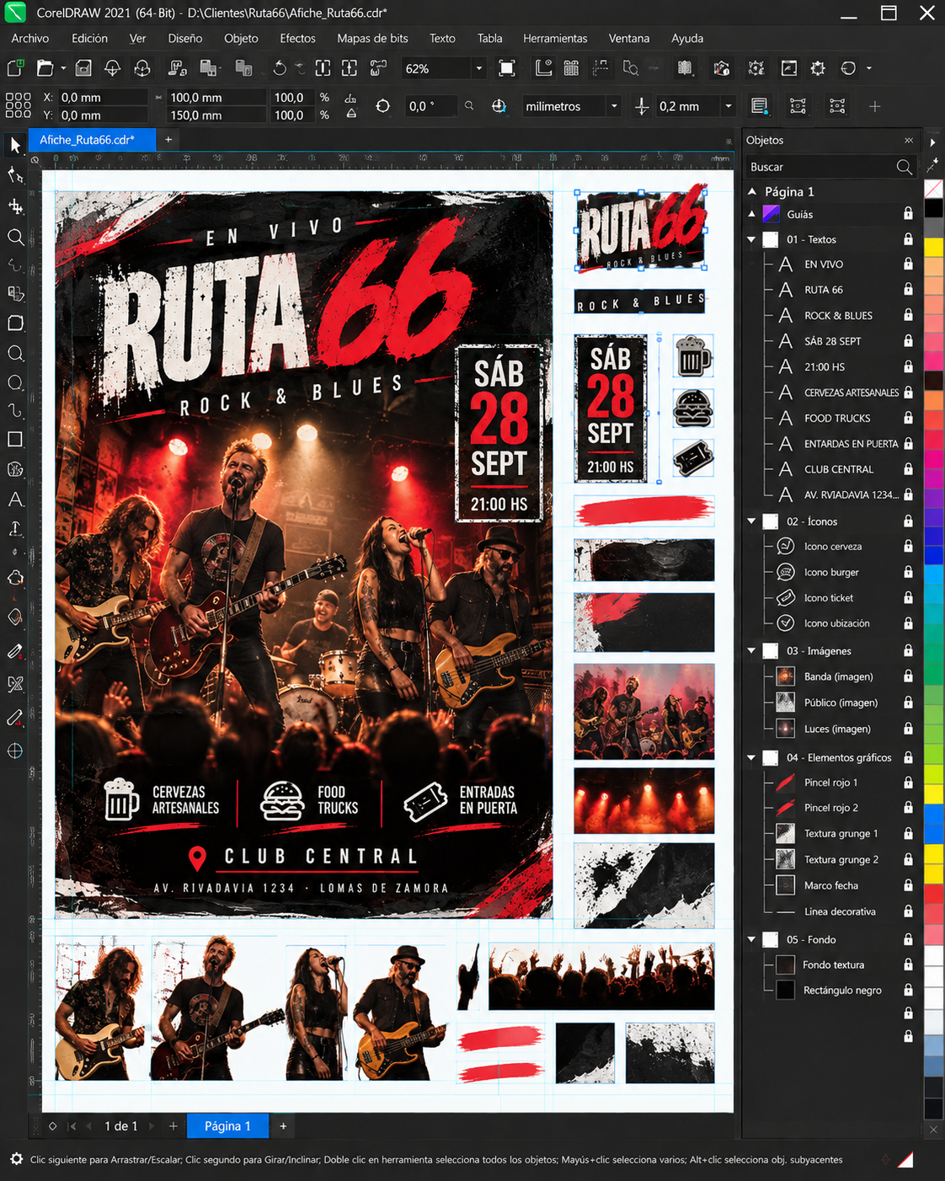The height and width of the screenshot is (1181, 945).
Task: Click the rotation angle field
Action: pos(432,106)
